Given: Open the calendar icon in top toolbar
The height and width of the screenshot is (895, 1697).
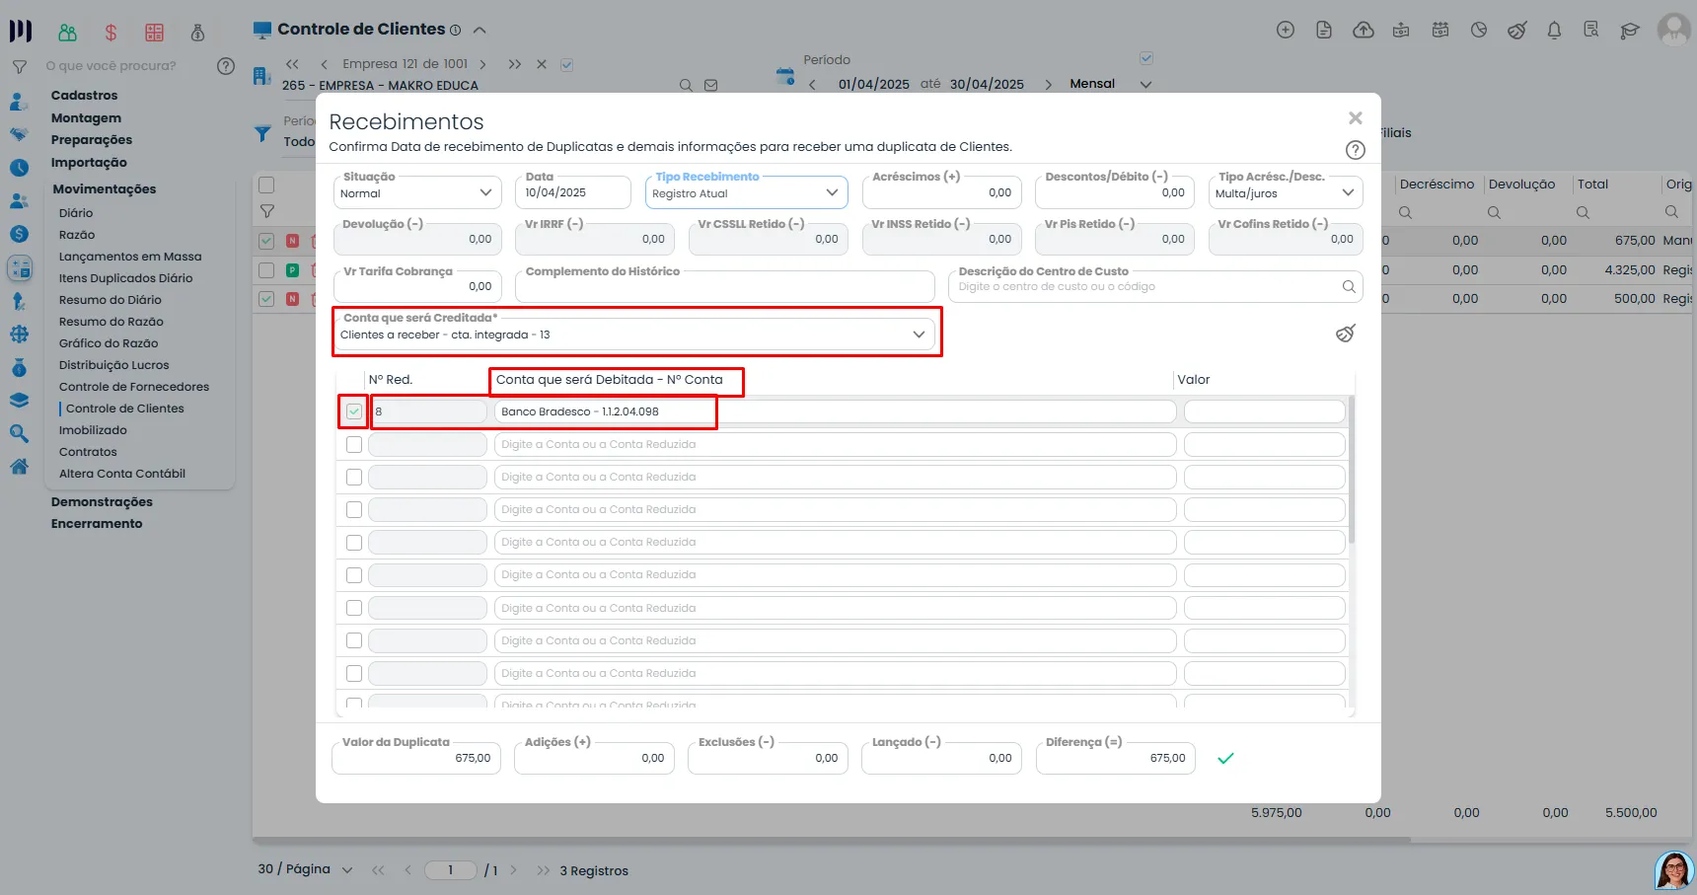Looking at the screenshot, I should click(x=1440, y=31).
